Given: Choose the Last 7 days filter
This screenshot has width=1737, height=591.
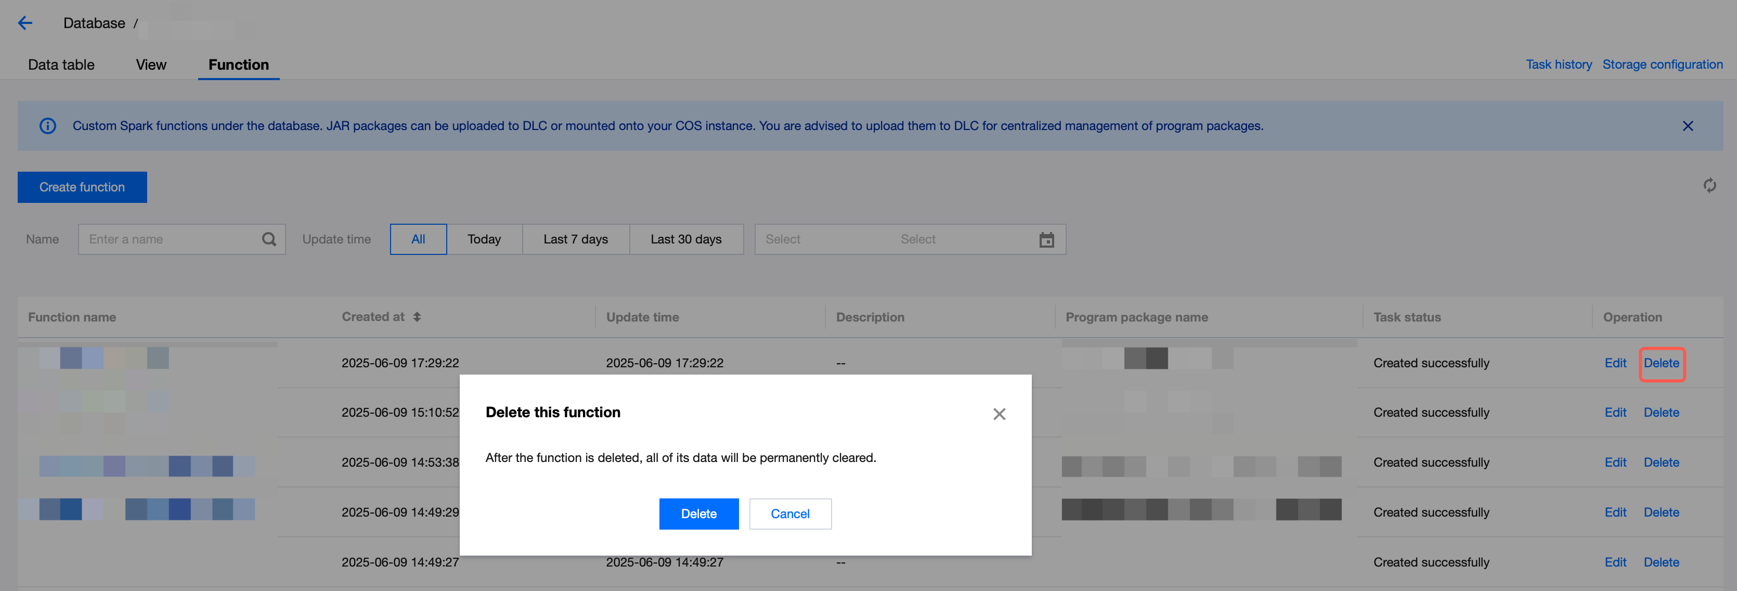Looking at the screenshot, I should click(x=575, y=239).
